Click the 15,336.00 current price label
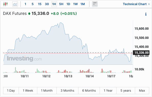152x97 pixels. pos(141,53)
